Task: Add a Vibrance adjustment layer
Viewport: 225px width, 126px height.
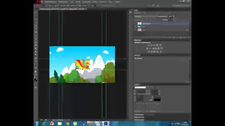Action: [x=160, y=45]
